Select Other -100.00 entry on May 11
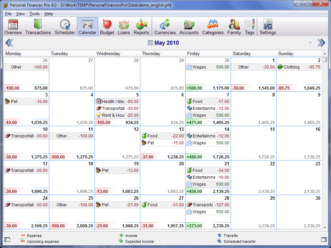Viewport: 331px width, 248px height. coord(72,136)
